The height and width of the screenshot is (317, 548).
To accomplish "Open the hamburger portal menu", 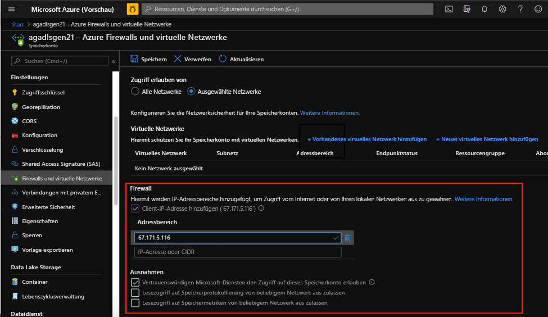I will 12,9.
